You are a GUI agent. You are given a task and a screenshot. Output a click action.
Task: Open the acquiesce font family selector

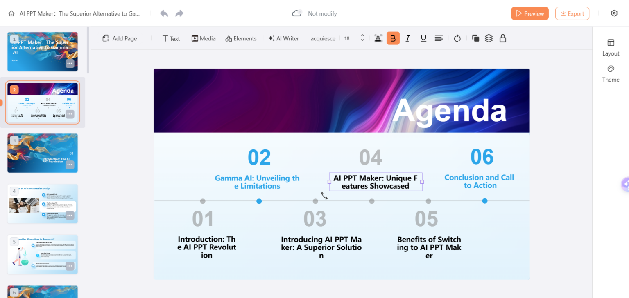click(323, 38)
